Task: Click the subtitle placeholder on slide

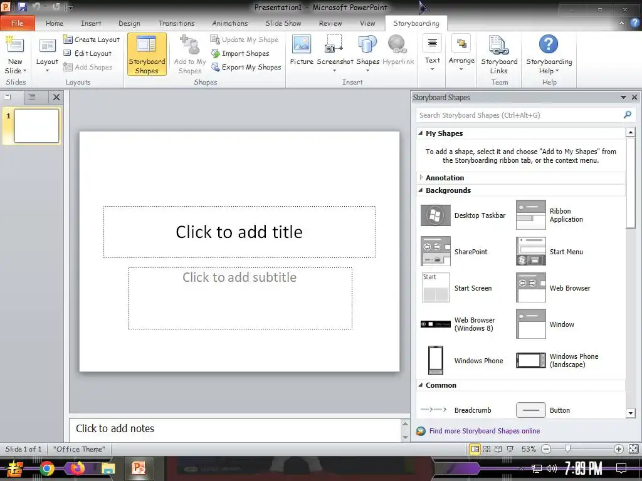Action: pyautogui.click(x=239, y=298)
